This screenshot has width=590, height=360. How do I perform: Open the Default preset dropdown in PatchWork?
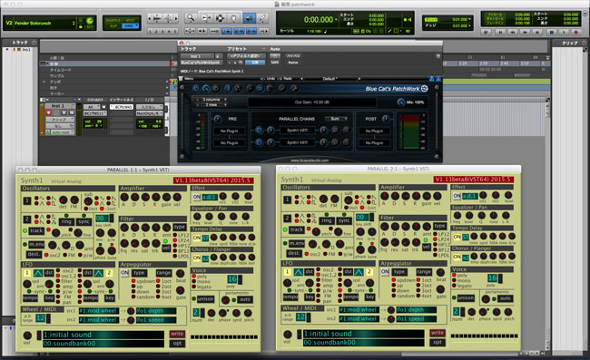[330, 79]
